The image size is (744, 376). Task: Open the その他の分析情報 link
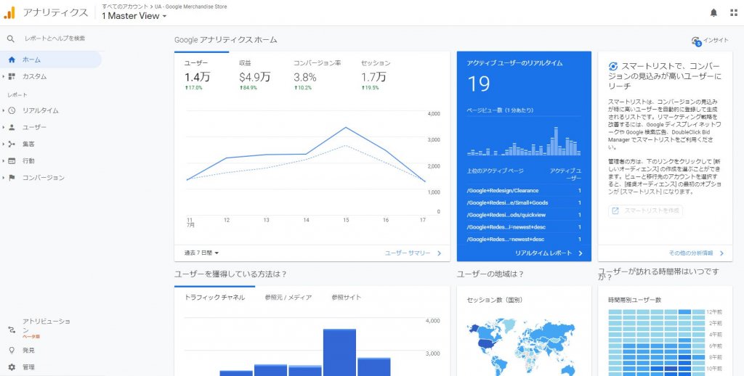tap(696, 253)
